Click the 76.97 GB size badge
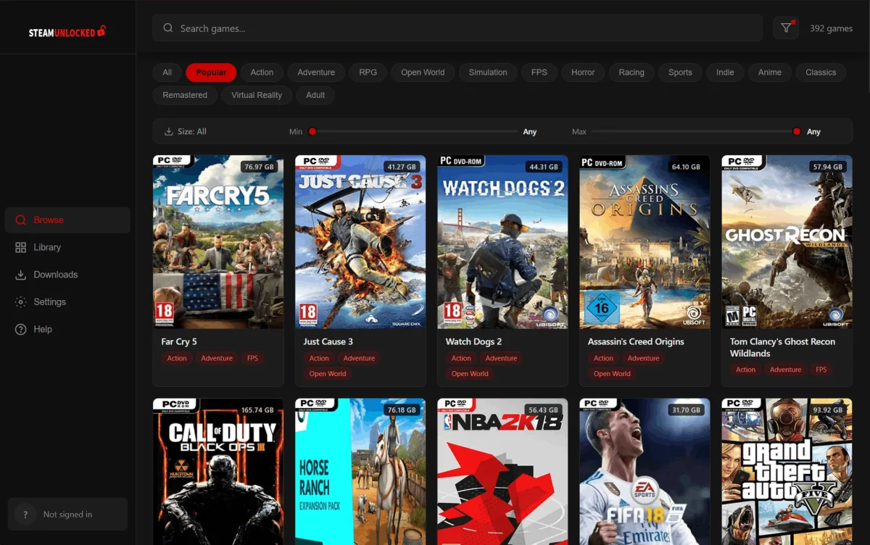Viewport: 870px width, 545px height. tap(260, 167)
